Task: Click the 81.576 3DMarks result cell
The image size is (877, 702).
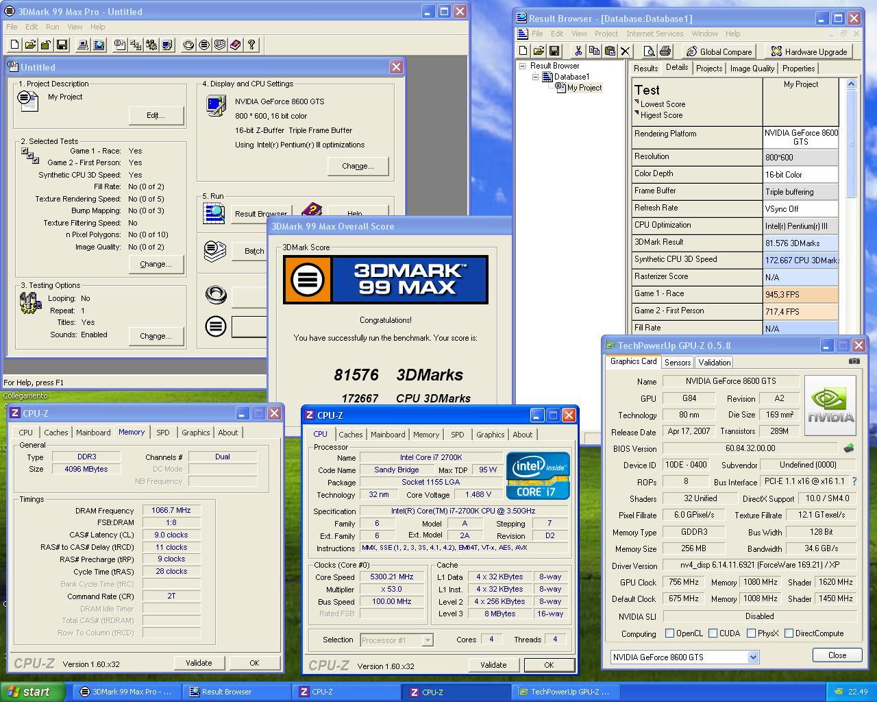Action: pyautogui.click(x=800, y=243)
